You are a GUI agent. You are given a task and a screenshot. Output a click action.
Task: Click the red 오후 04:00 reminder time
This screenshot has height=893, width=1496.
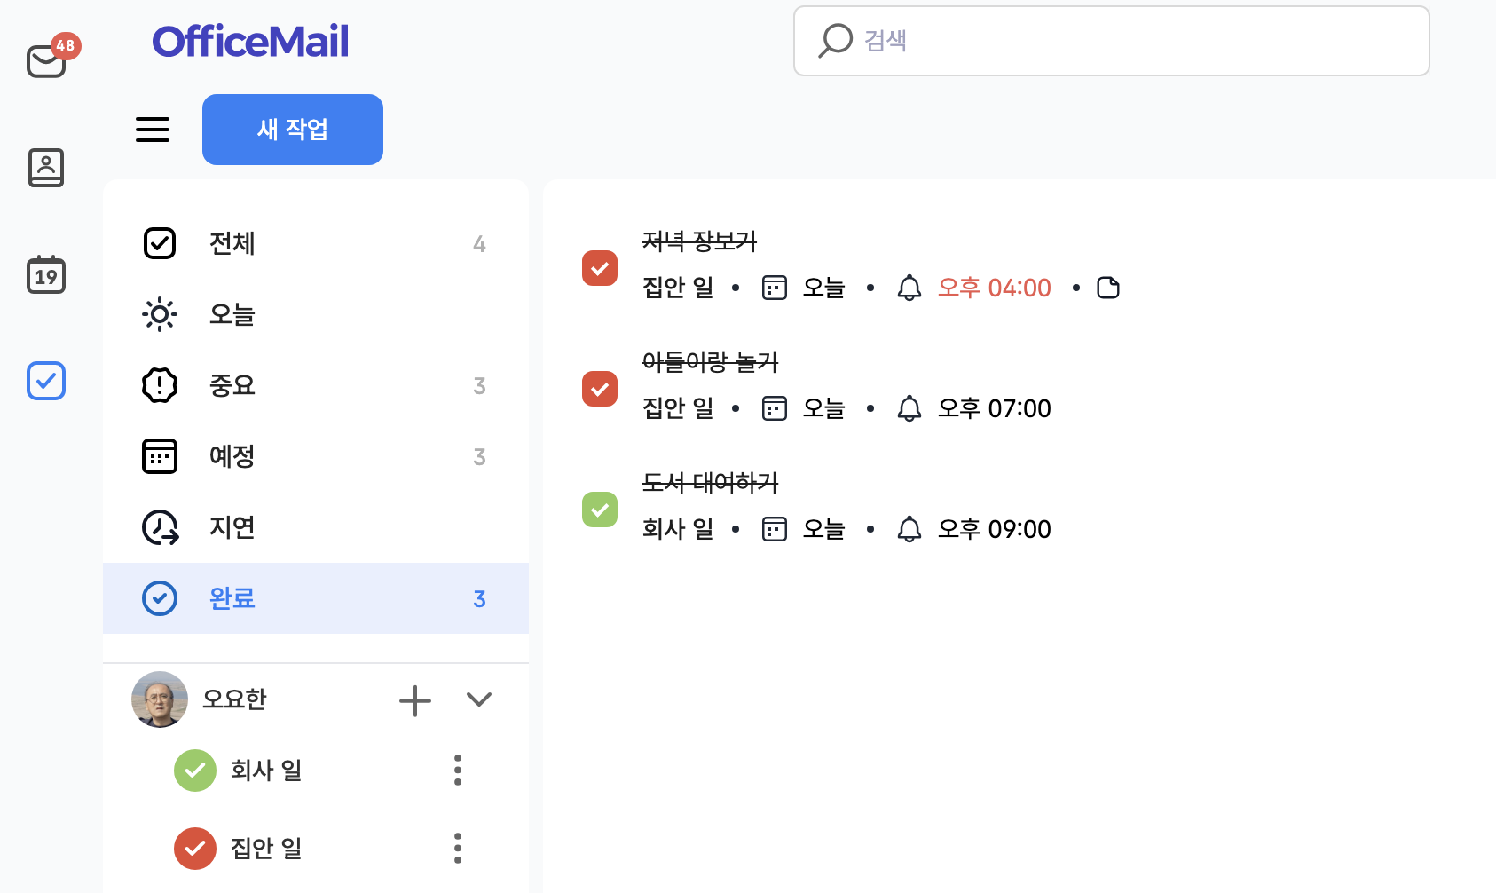[995, 288]
